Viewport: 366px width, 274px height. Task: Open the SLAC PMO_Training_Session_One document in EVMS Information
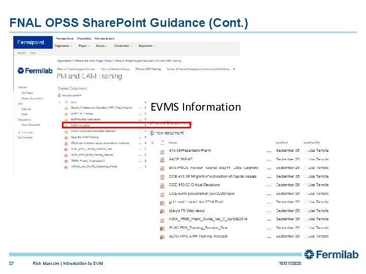[x=198, y=228]
